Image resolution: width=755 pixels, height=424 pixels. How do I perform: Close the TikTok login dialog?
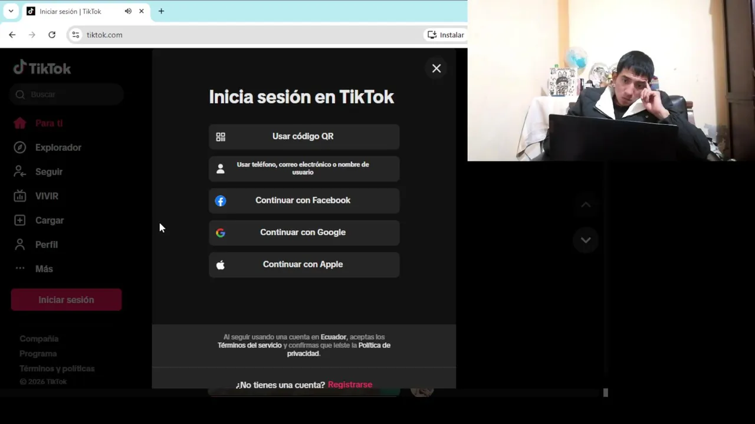pyautogui.click(x=436, y=68)
